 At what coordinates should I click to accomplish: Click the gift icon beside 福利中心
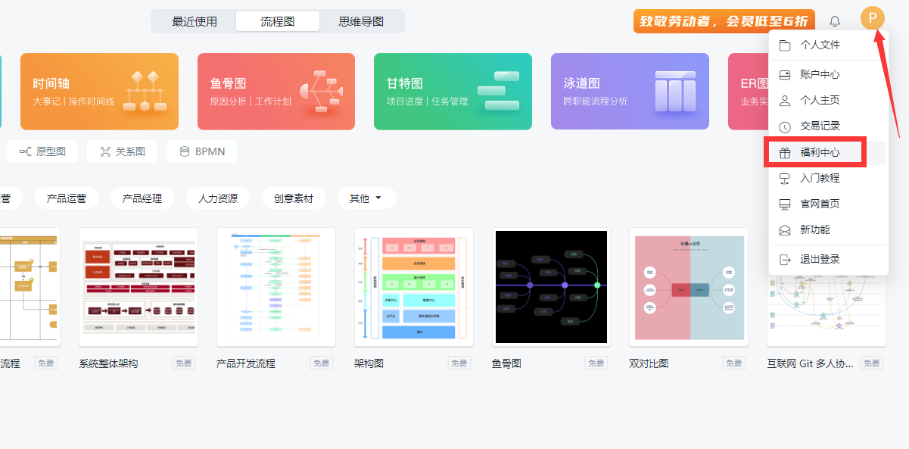[785, 153]
